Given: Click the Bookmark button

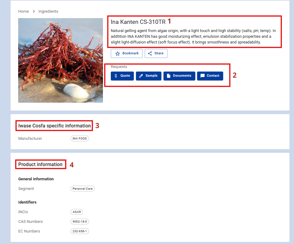Looking at the screenshot, I should pos(127,53).
